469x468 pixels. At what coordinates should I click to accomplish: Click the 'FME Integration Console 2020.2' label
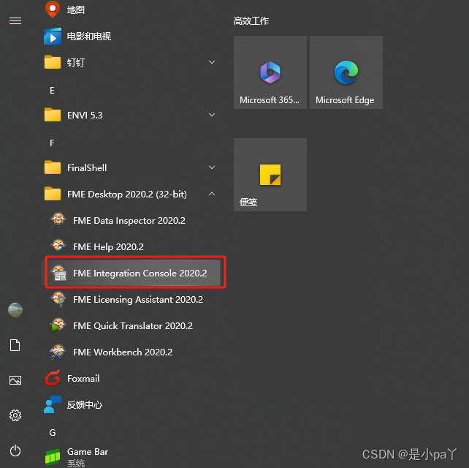click(140, 273)
